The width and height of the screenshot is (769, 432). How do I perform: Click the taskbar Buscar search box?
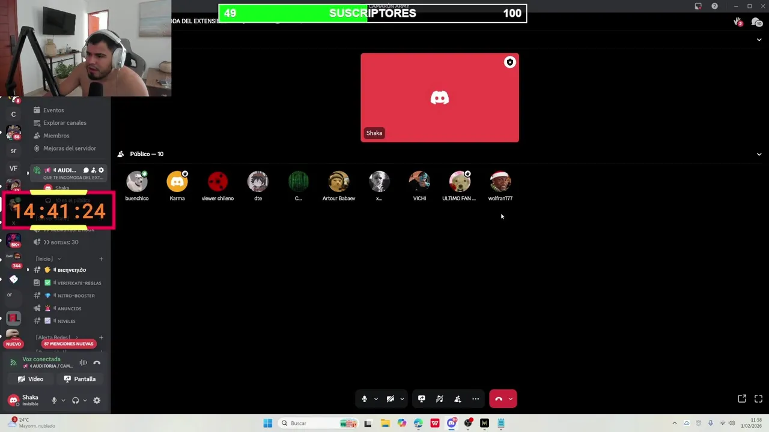(318, 424)
